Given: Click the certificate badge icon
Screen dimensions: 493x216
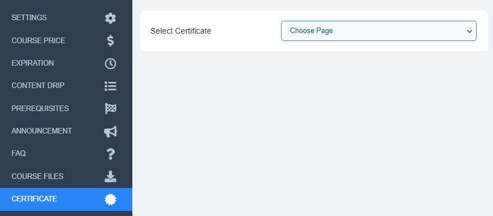Looking at the screenshot, I should [x=110, y=199].
